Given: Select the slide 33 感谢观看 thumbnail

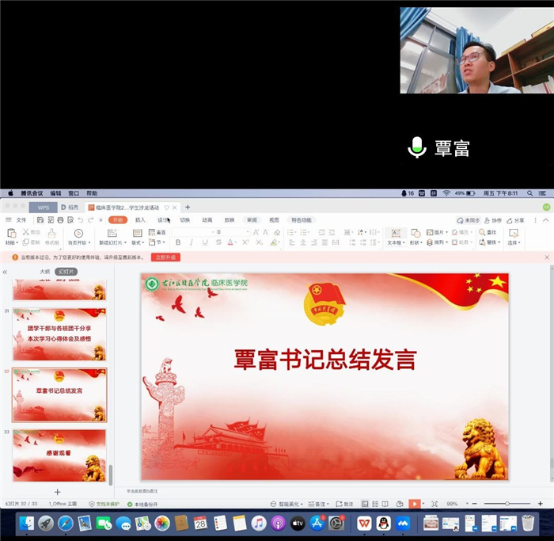Looking at the screenshot, I should coord(59,455).
